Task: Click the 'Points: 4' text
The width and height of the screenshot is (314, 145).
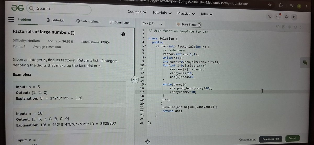Action: [19, 46]
